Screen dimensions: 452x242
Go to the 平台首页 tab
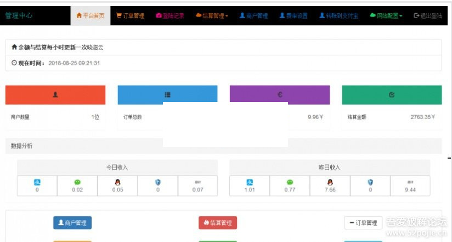point(91,16)
